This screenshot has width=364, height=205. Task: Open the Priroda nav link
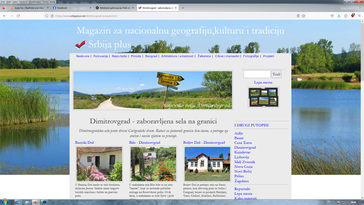pos(136,56)
